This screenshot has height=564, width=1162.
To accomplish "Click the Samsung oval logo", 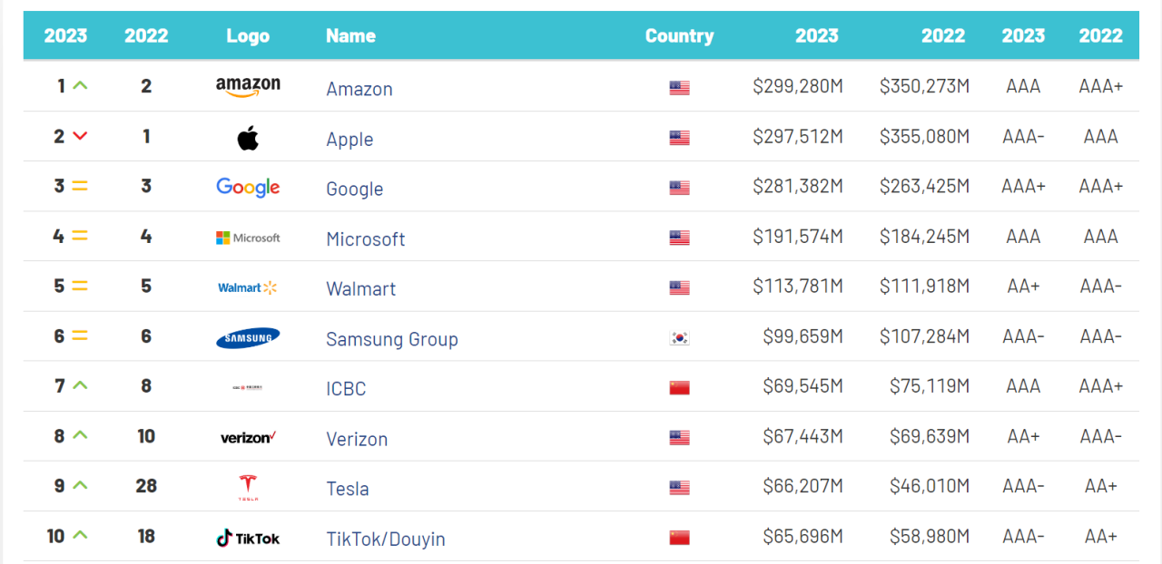I will coord(248,338).
